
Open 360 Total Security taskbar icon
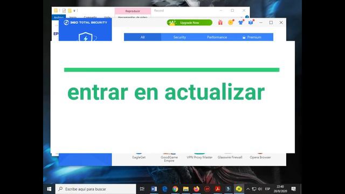click(239, 189)
